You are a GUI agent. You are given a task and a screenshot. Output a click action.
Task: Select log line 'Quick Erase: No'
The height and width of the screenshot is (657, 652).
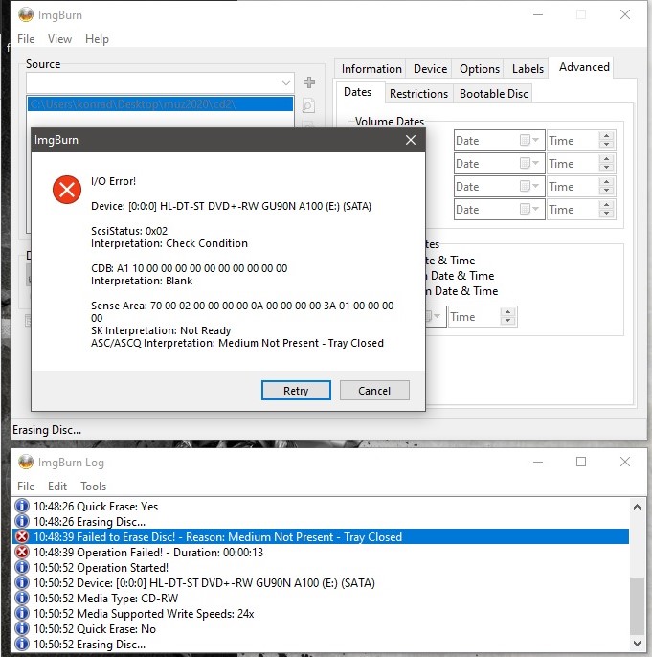(x=321, y=628)
